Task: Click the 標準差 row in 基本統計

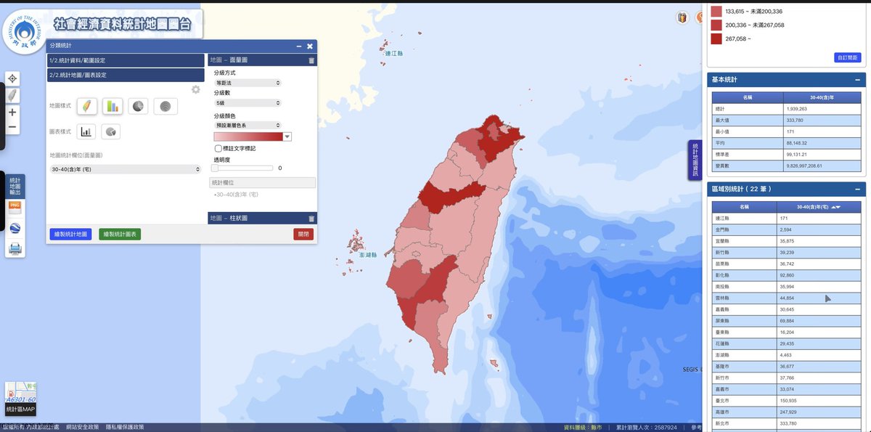Action: pos(786,155)
